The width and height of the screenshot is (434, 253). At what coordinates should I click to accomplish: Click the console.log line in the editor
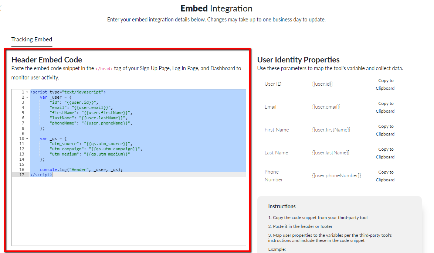(81, 170)
